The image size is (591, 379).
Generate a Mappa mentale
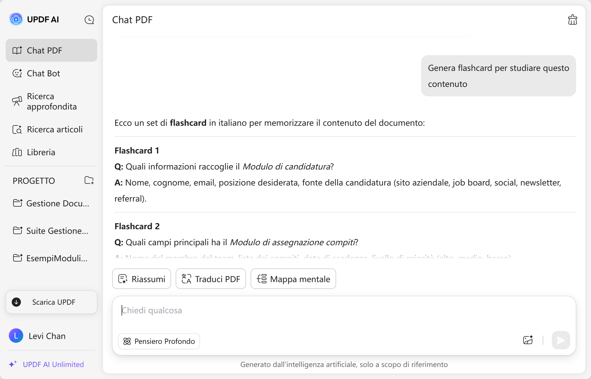[x=293, y=279]
